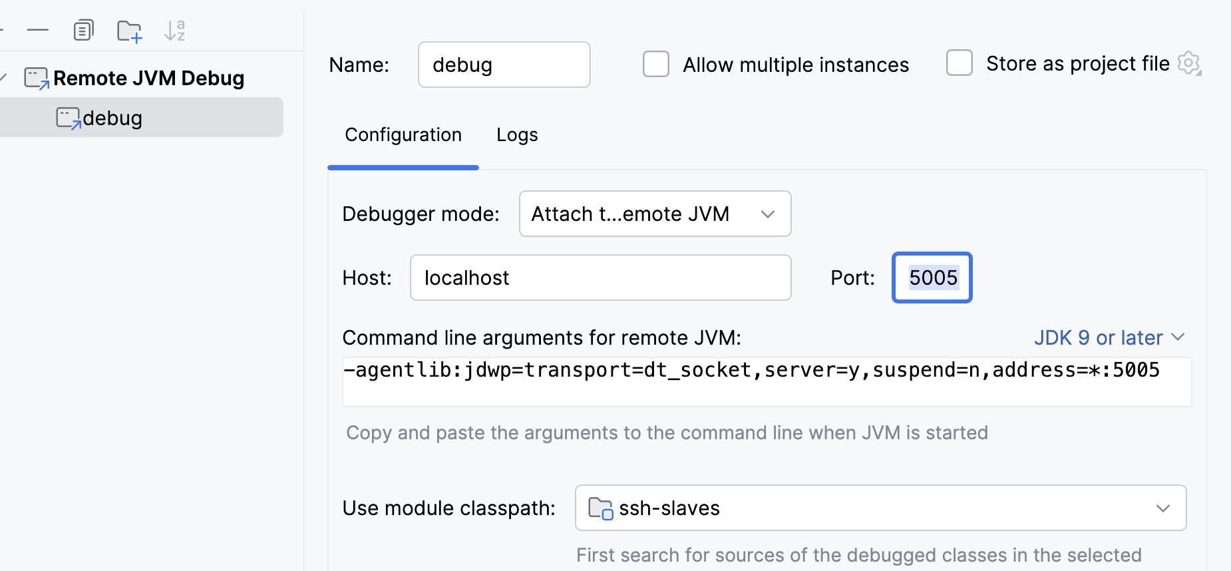Click the remove configuration minus icon
1231x571 pixels.
[x=38, y=30]
